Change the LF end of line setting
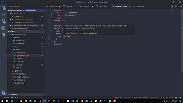The width and height of the screenshot is (183, 103). [x=167, y=98]
